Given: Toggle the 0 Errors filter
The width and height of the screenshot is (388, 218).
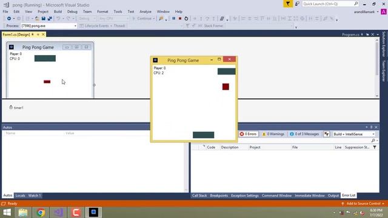Looking at the screenshot, I should click(249, 134).
